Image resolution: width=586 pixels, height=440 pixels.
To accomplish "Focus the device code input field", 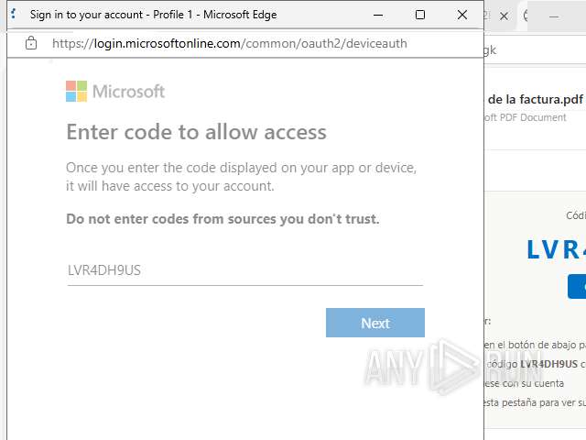I will tap(245, 270).
